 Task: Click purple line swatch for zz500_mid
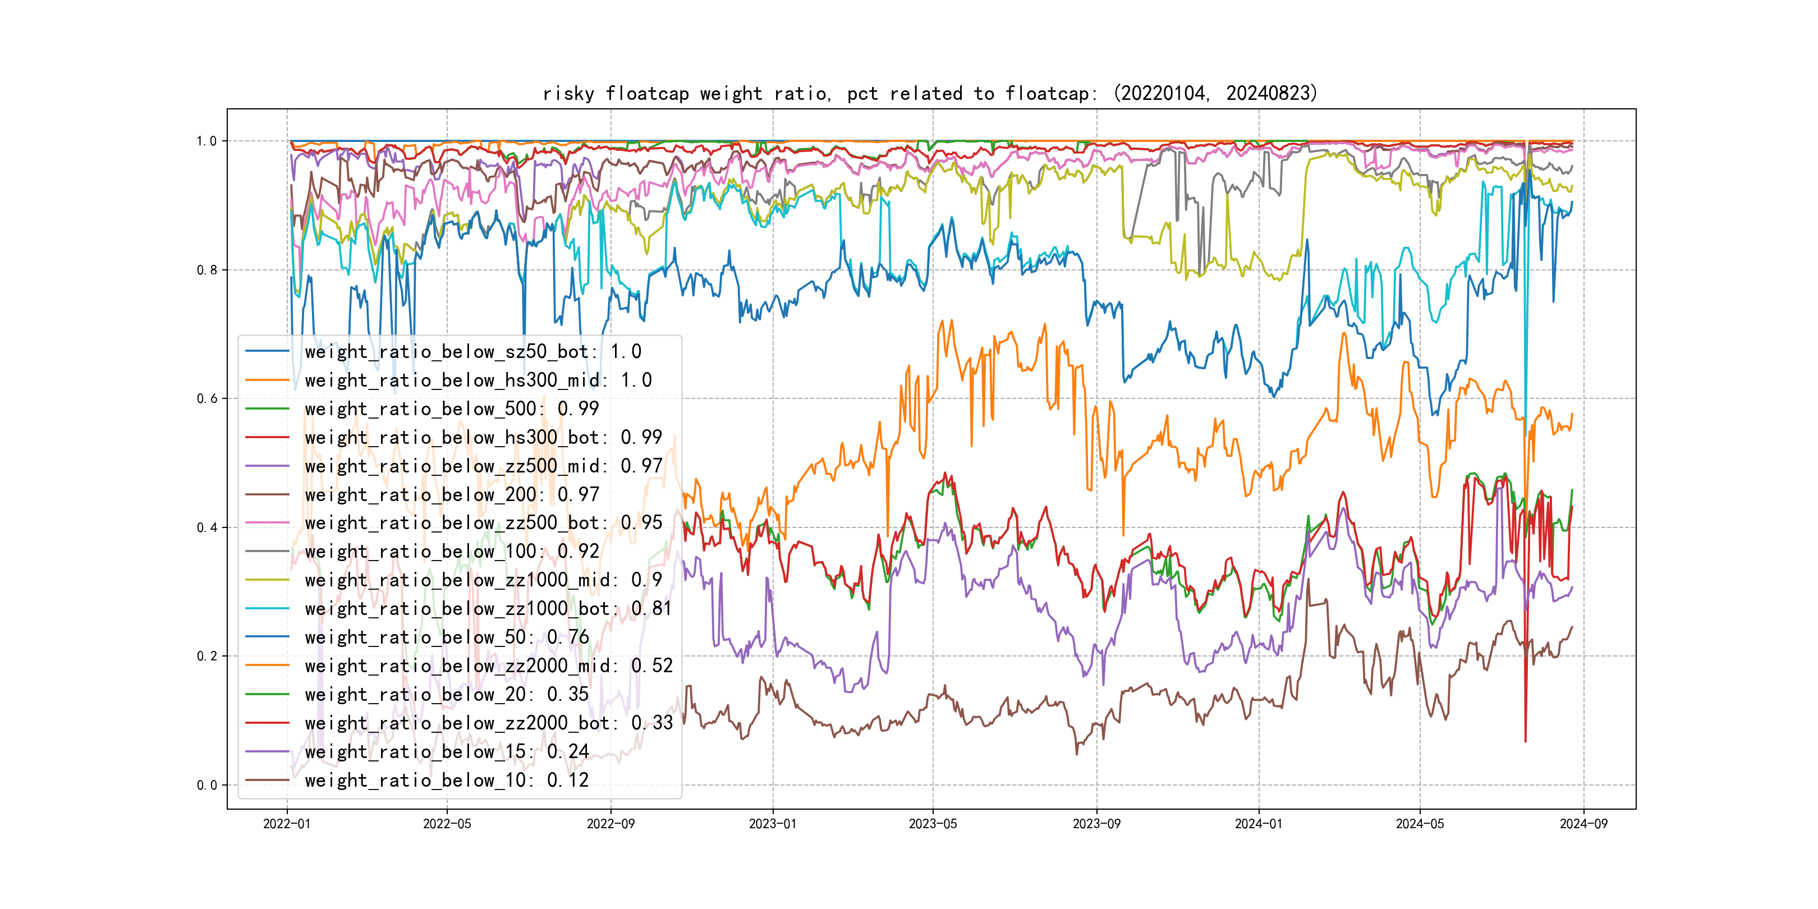pyautogui.click(x=267, y=466)
